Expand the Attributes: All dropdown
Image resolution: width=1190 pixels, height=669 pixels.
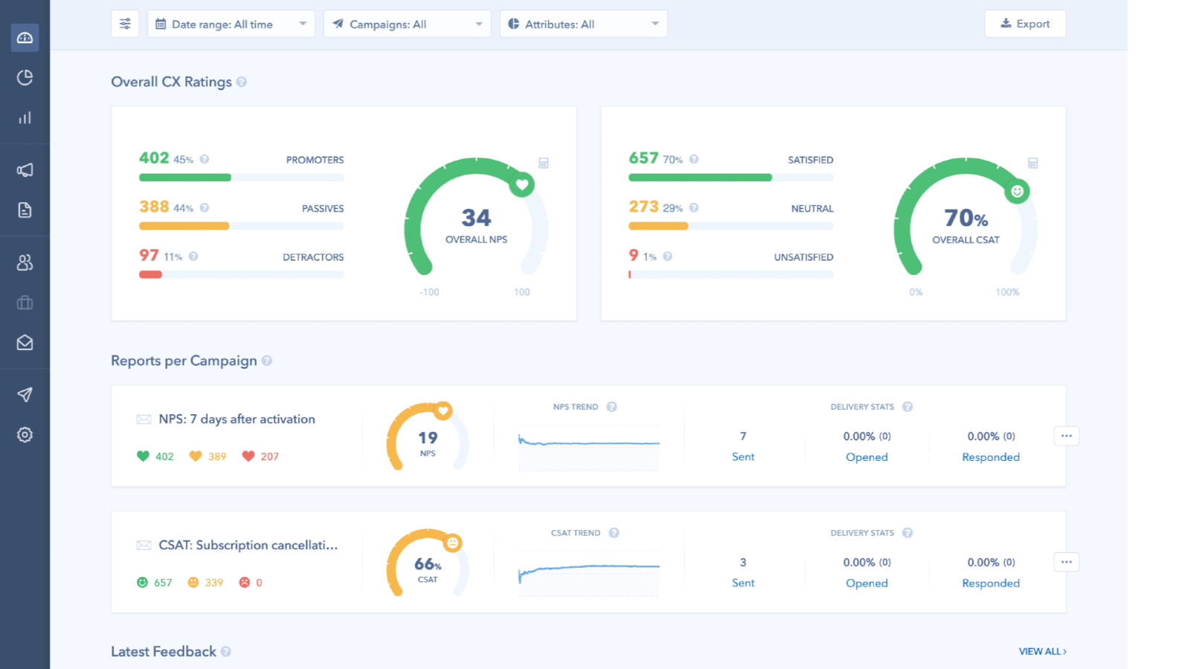tap(583, 24)
